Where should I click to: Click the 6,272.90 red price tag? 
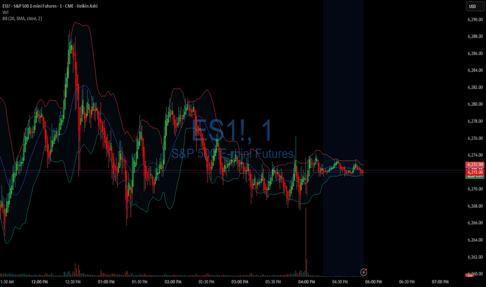point(475,164)
